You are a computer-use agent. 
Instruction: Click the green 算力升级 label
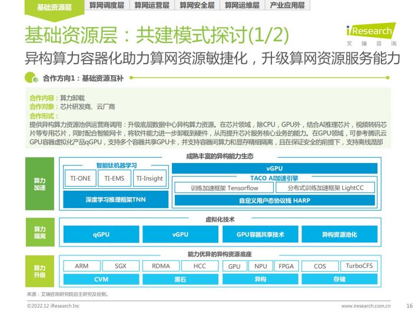39,271
